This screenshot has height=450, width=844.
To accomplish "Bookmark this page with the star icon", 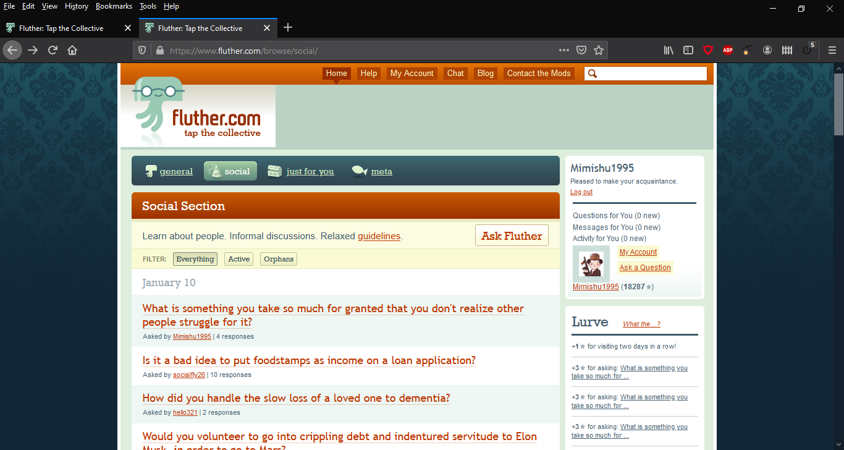I will point(599,50).
